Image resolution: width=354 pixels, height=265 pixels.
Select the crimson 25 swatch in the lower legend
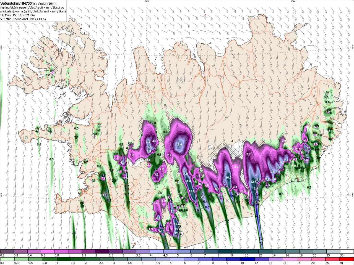(333, 259)
